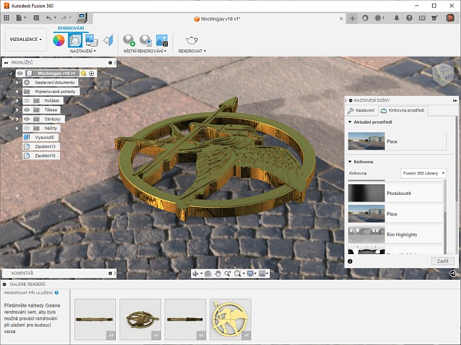
Task: Click the Capture Image save icon
Action: click(161, 40)
